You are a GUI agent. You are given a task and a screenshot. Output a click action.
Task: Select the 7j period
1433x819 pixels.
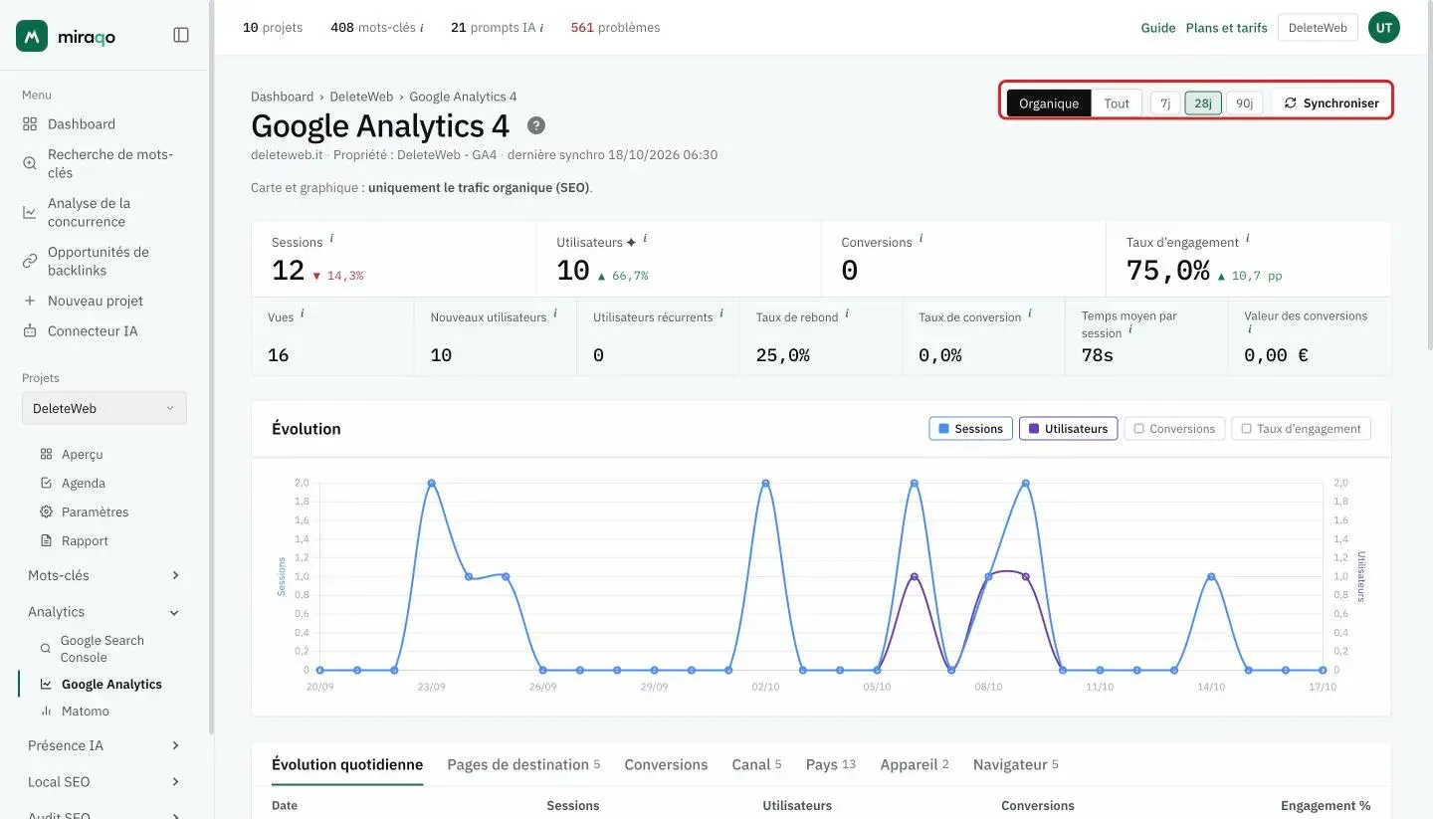point(1165,103)
